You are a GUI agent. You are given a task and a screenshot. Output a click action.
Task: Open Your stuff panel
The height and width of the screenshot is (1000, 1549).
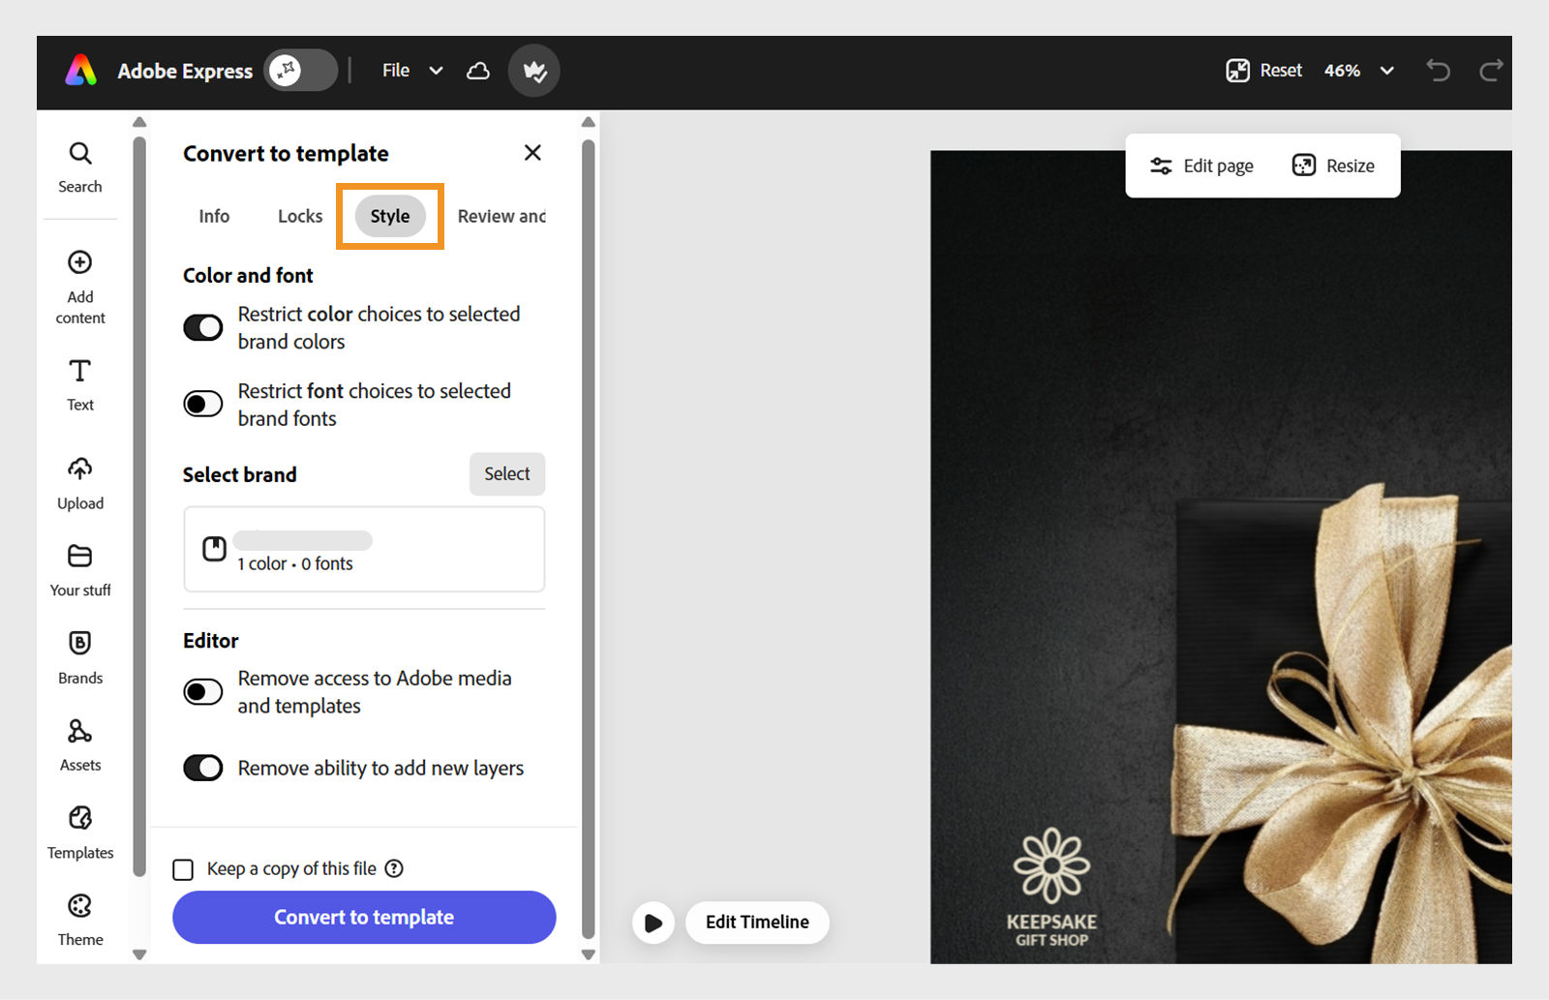pos(80,566)
